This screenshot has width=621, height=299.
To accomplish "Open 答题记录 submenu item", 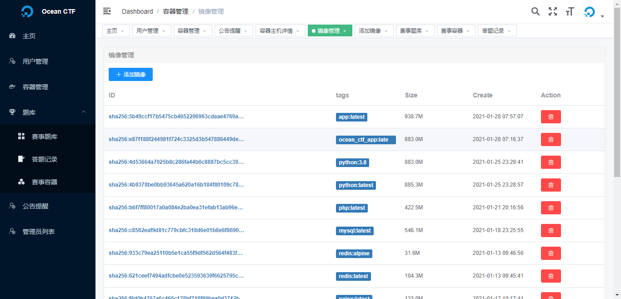I will tap(48, 159).
